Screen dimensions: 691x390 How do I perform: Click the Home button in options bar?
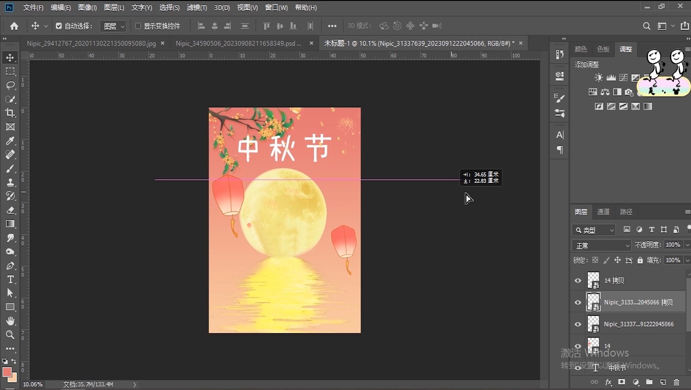14,26
